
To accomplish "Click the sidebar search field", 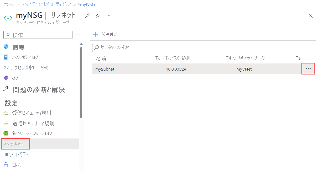I will tap(38, 35).
